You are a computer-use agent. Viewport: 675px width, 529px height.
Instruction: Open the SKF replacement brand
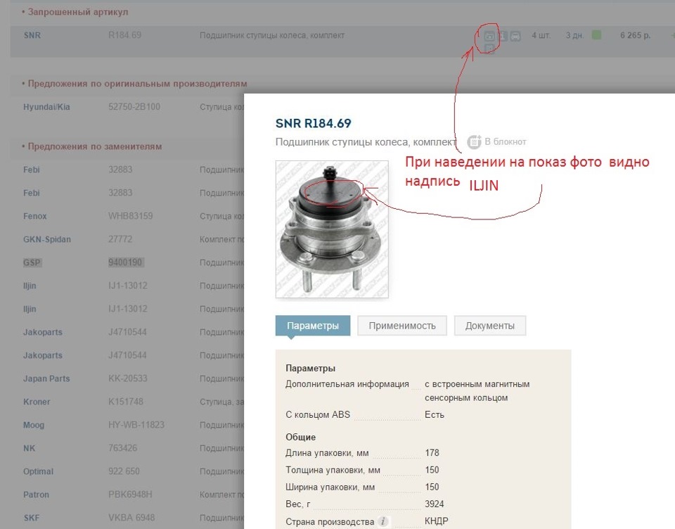(x=32, y=518)
